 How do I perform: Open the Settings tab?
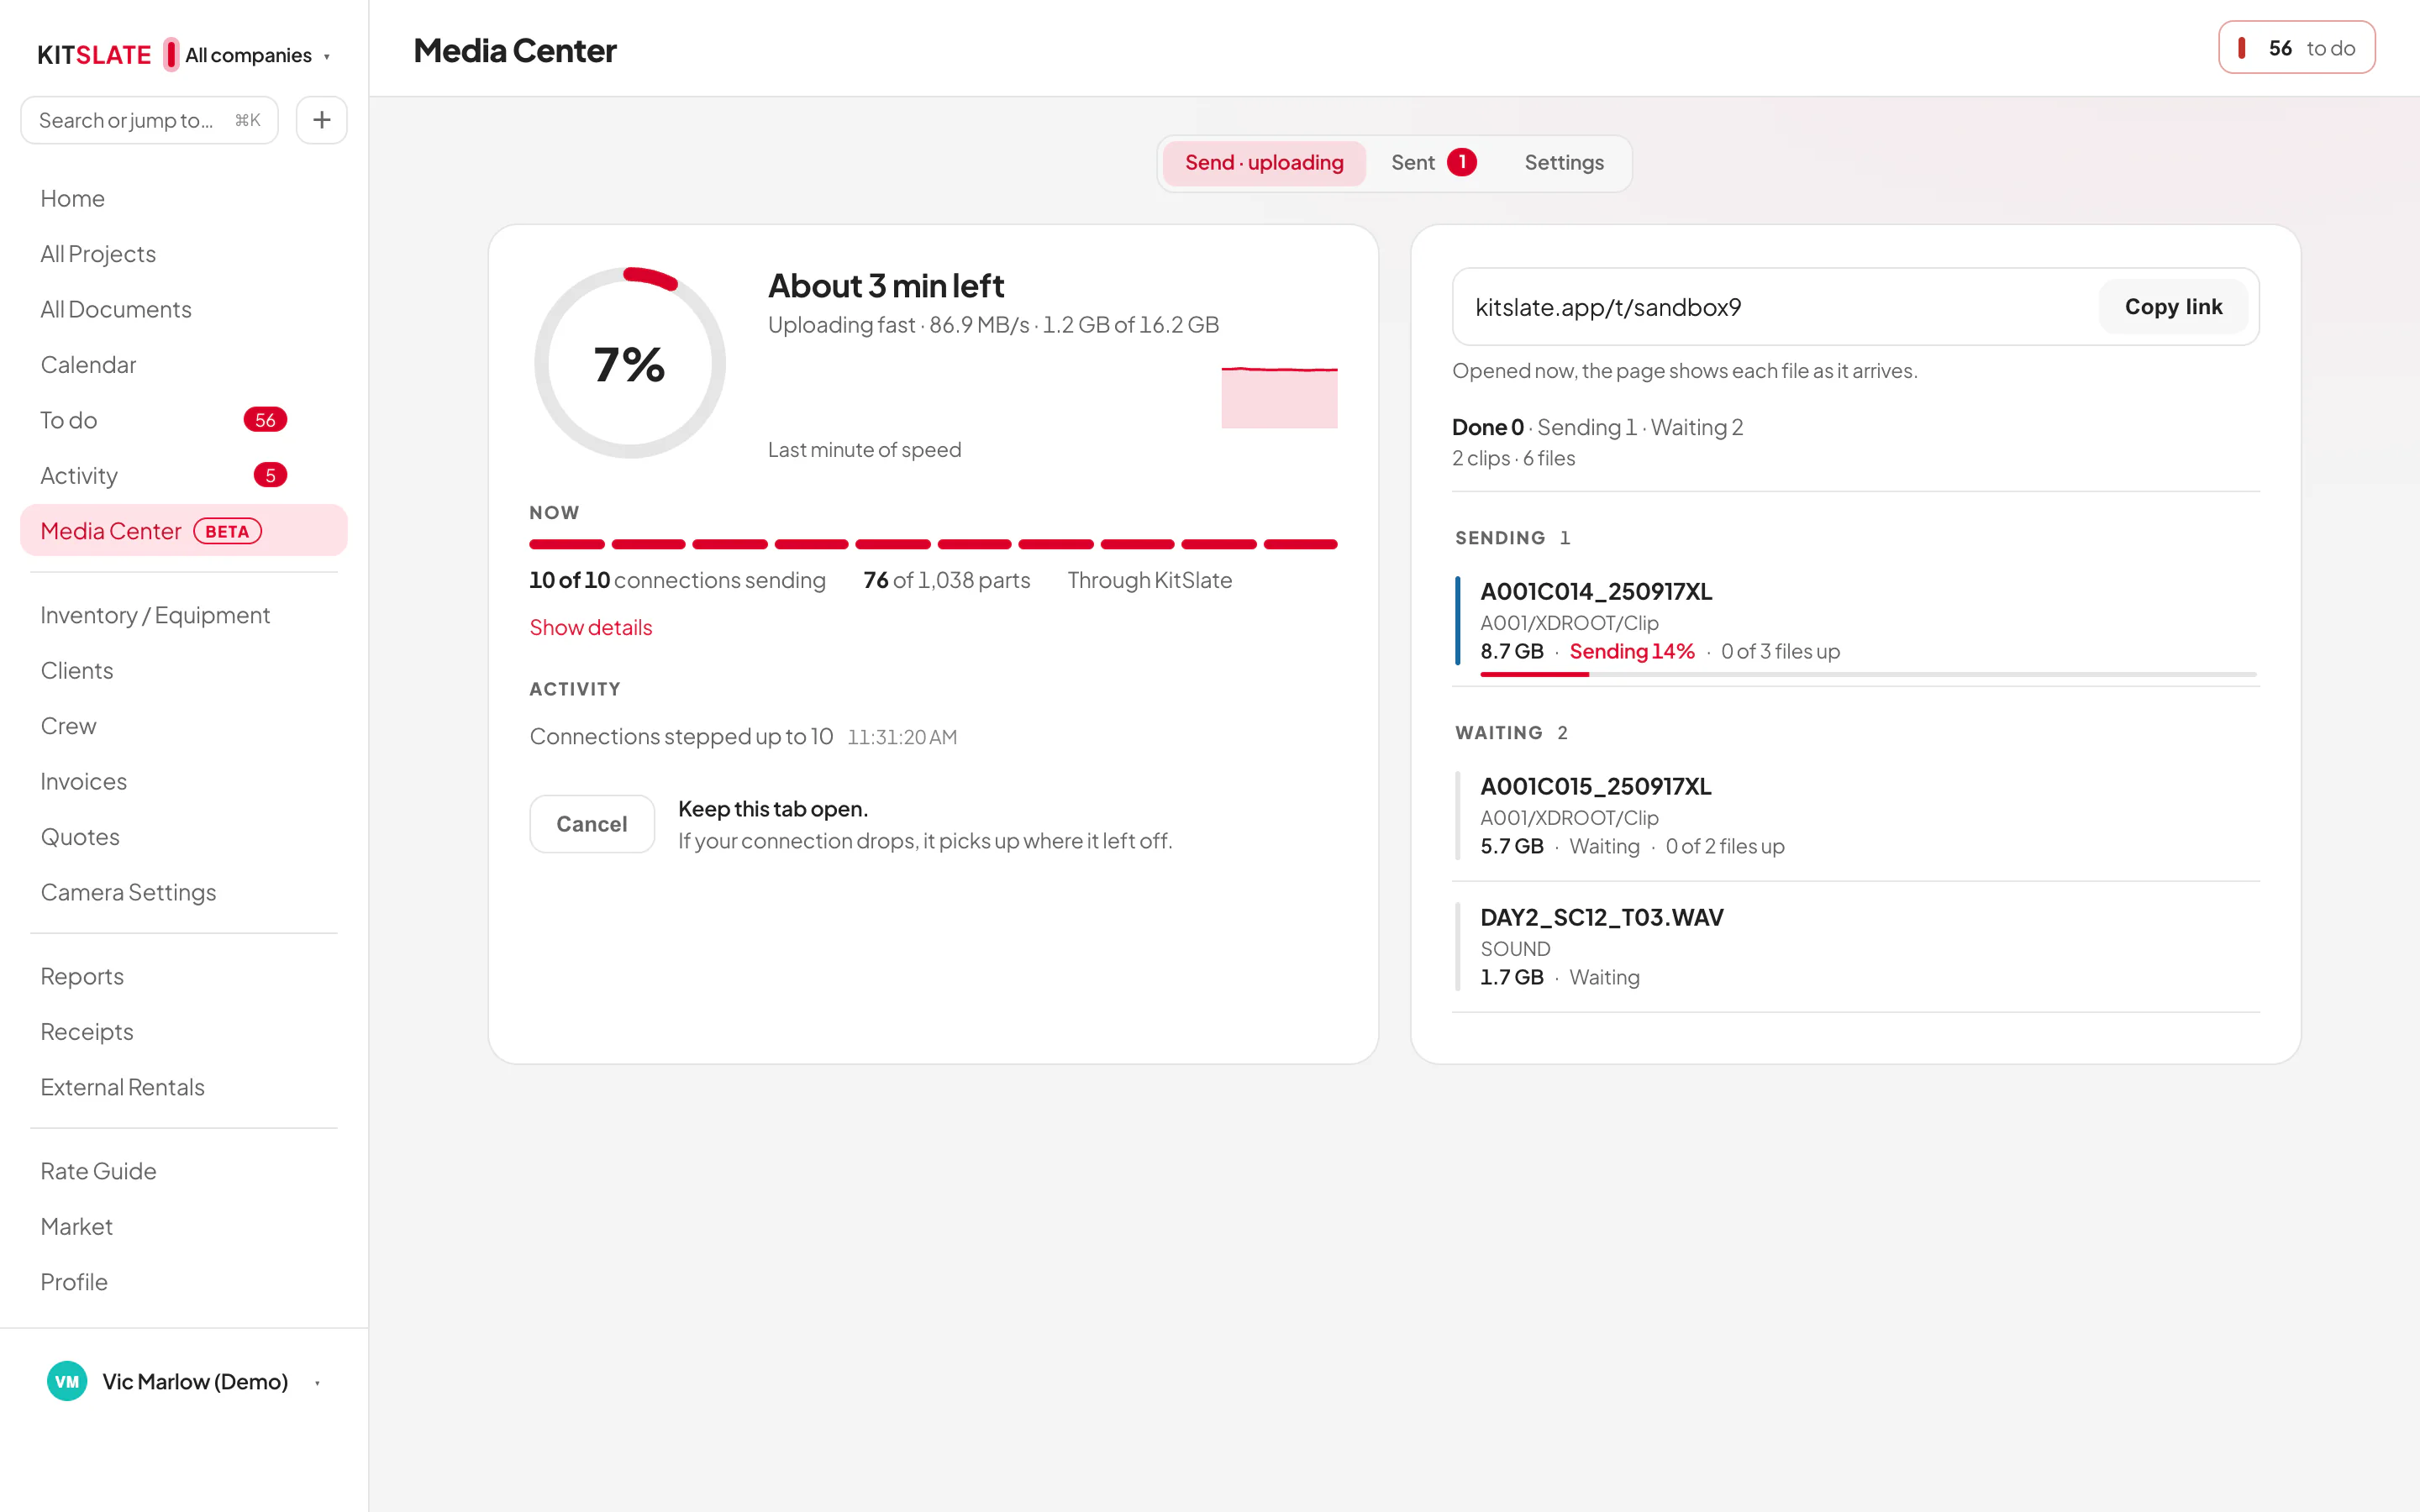point(1564,162)
